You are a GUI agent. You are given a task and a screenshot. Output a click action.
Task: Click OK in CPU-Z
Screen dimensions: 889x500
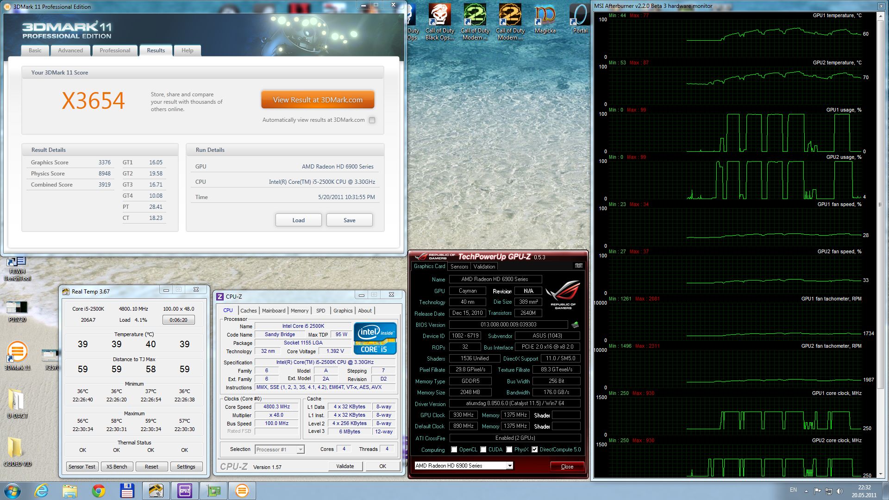(382, 466)
